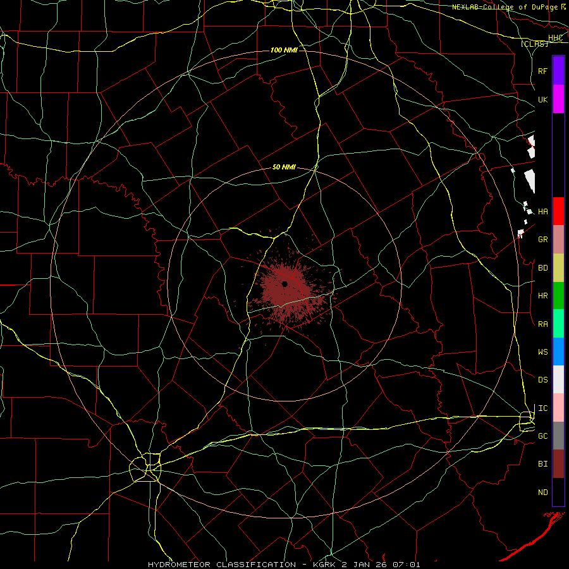Viewport: 569px width, 569px height.
Task: Click the RA legend label
Action: click(x=543, y=324)
